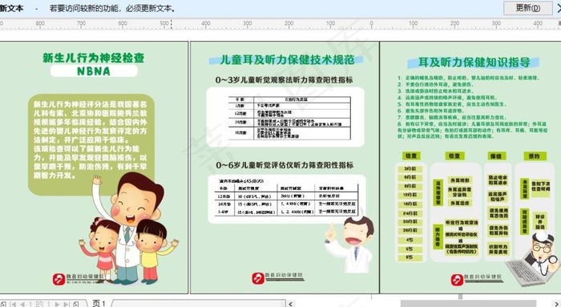561x307 pixels.
Task: Go to the previous page in page navigator
Action: click(22, 304)
